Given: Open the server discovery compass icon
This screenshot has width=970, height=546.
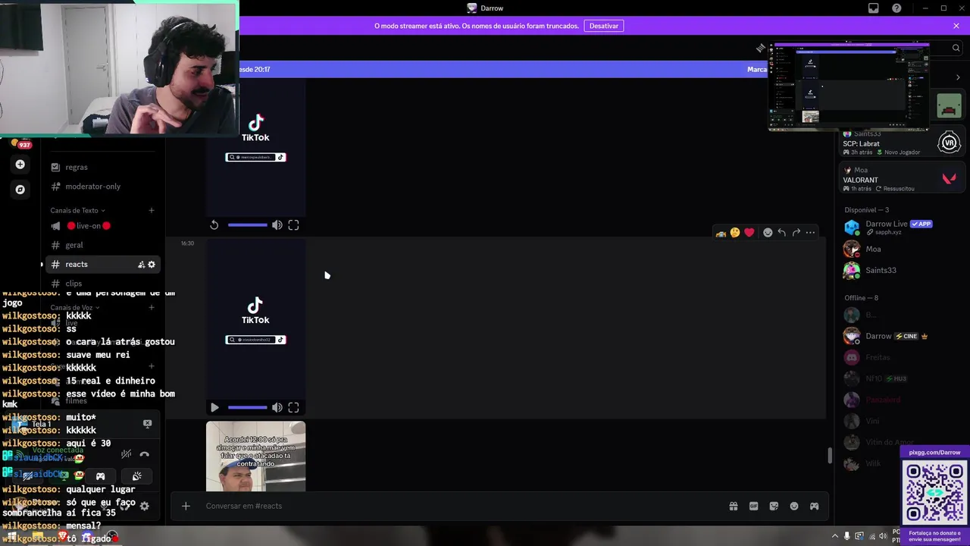Looking at the screenshot, I should pyautogui.click(x=20, y=190).
